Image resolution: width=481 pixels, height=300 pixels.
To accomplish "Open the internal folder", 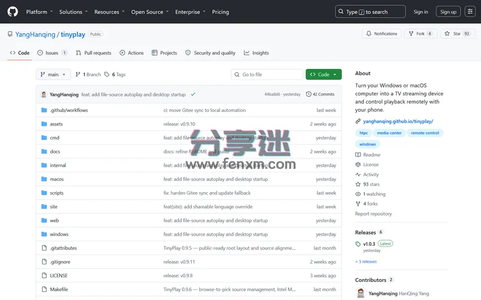I will pyautogui.click(x=58, y=165).
